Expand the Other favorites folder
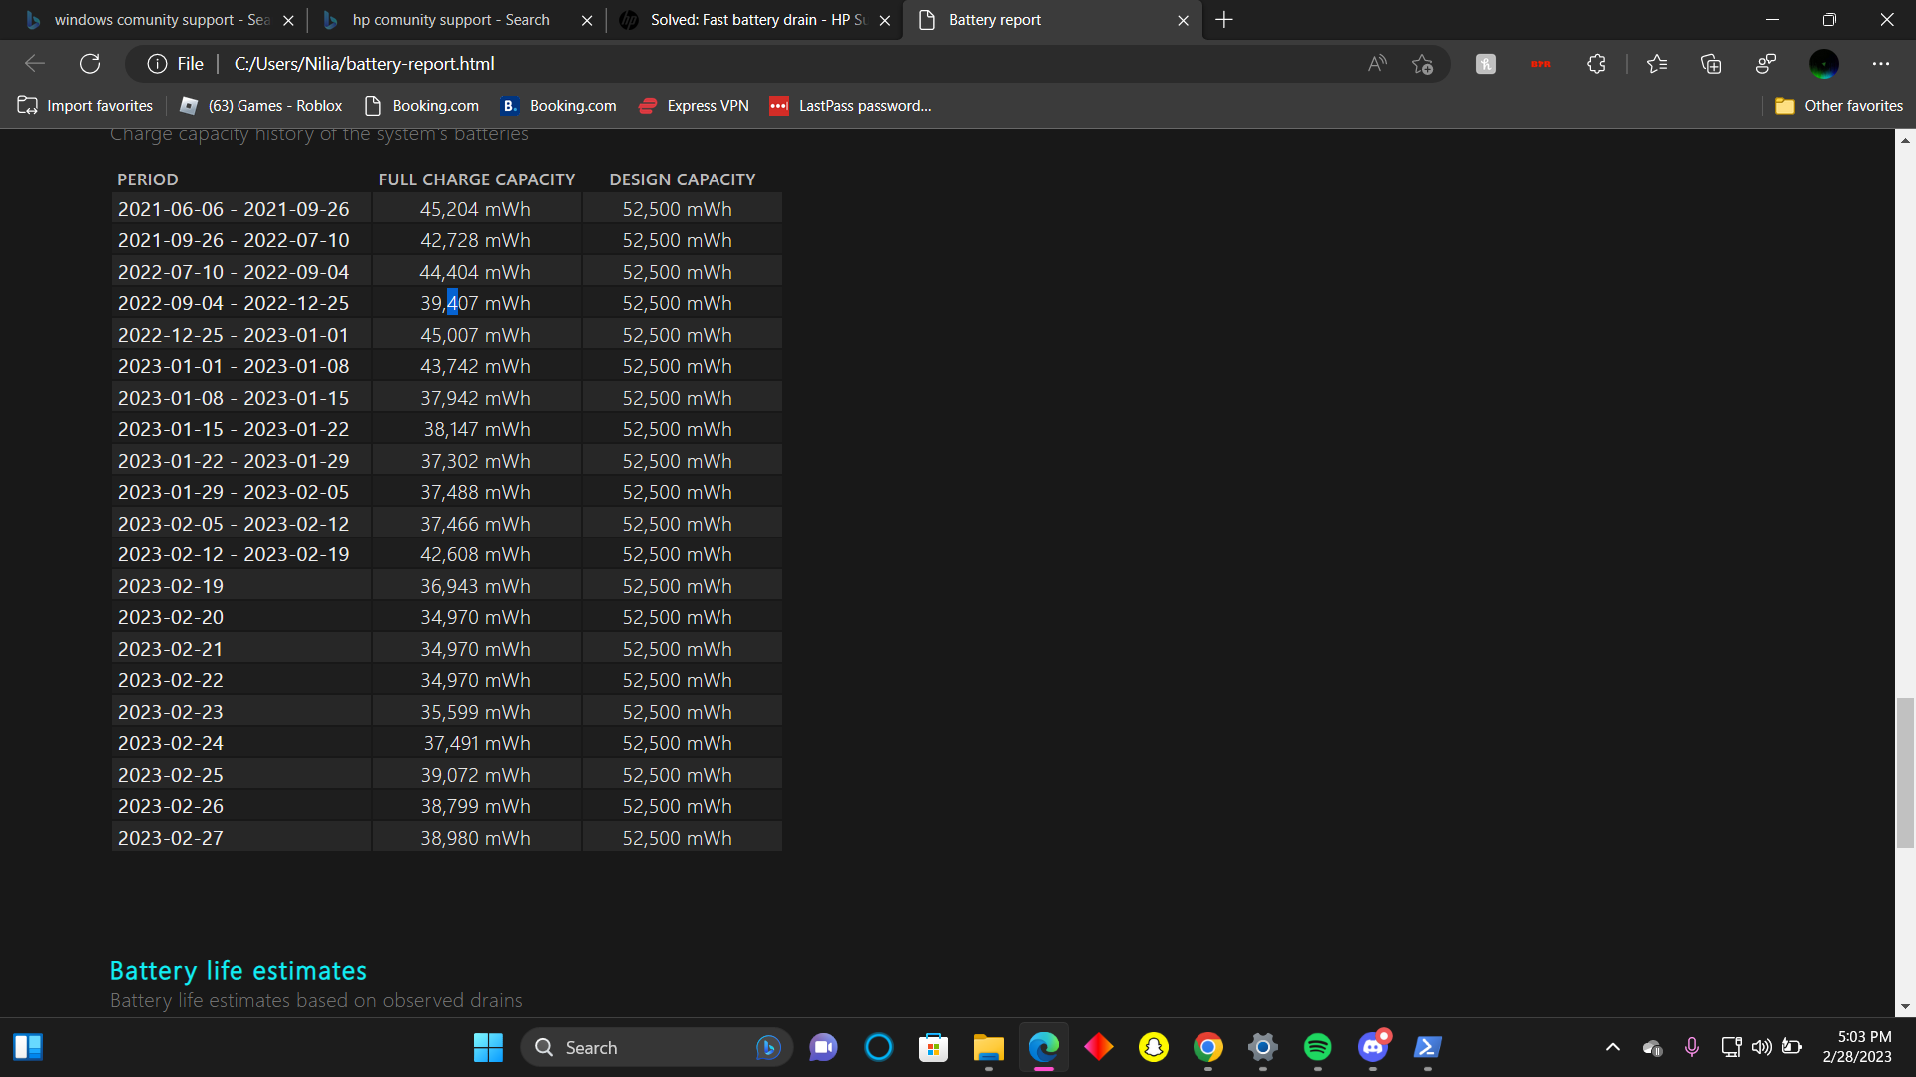The width and height of the screenshot is (1916, 1077). [1839, 105]
